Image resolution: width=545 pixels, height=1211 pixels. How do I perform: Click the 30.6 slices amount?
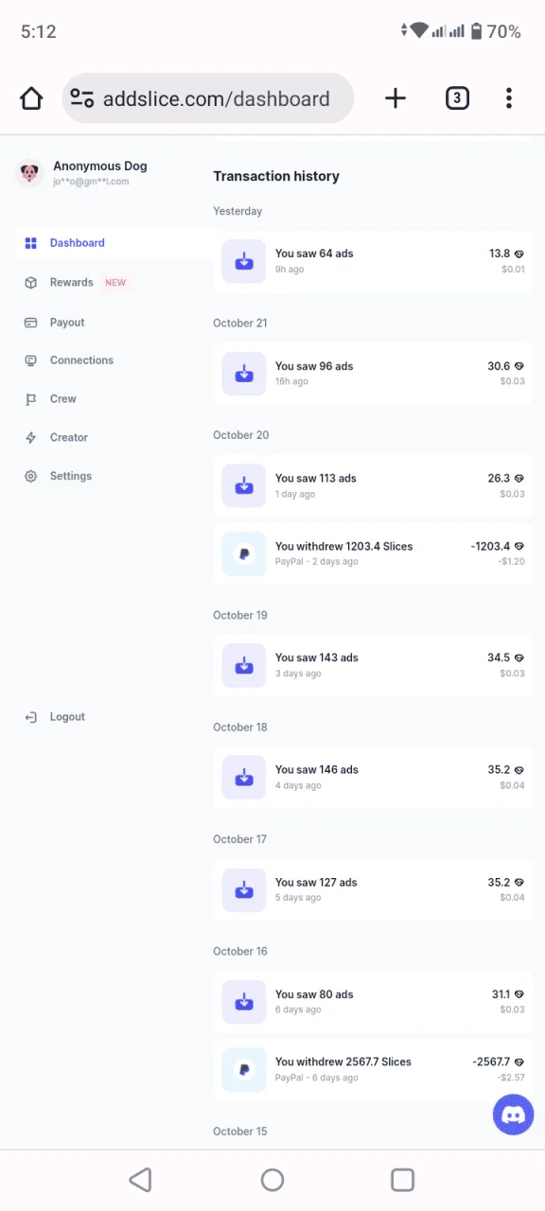tap(499, 366)
